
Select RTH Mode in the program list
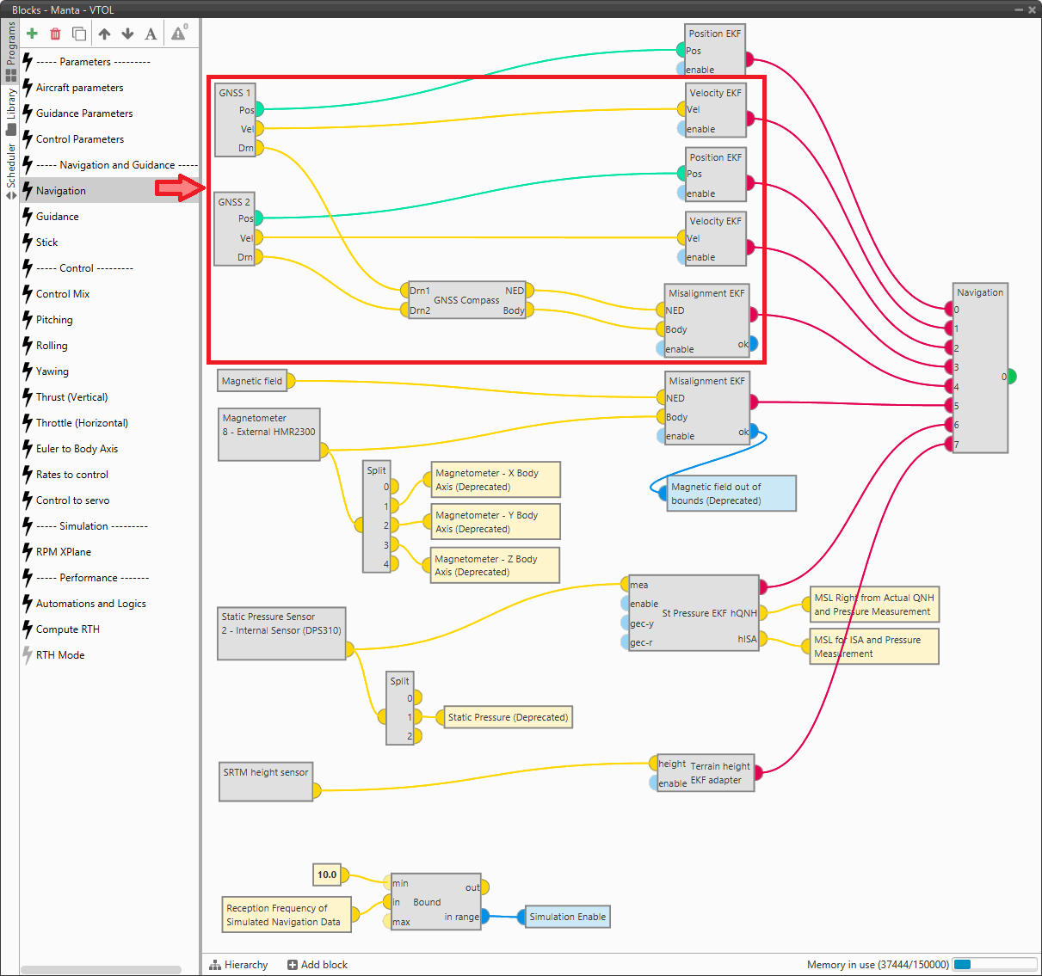(60, 655)
